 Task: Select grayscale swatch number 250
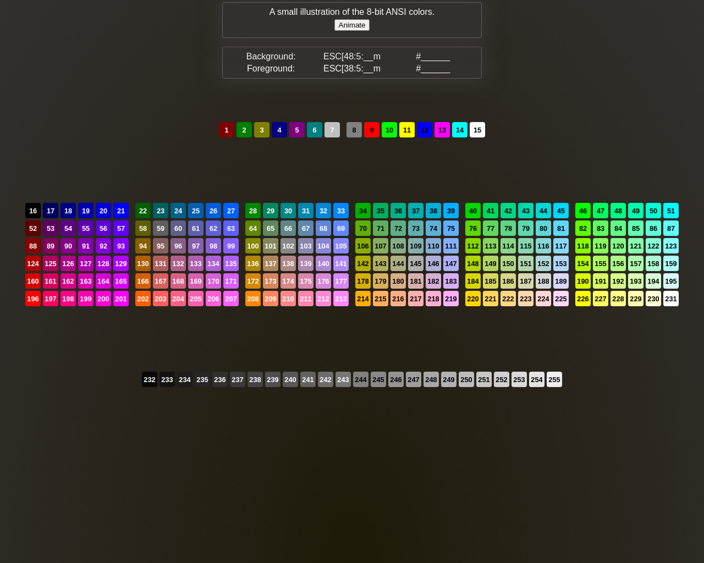click(466, 379)
